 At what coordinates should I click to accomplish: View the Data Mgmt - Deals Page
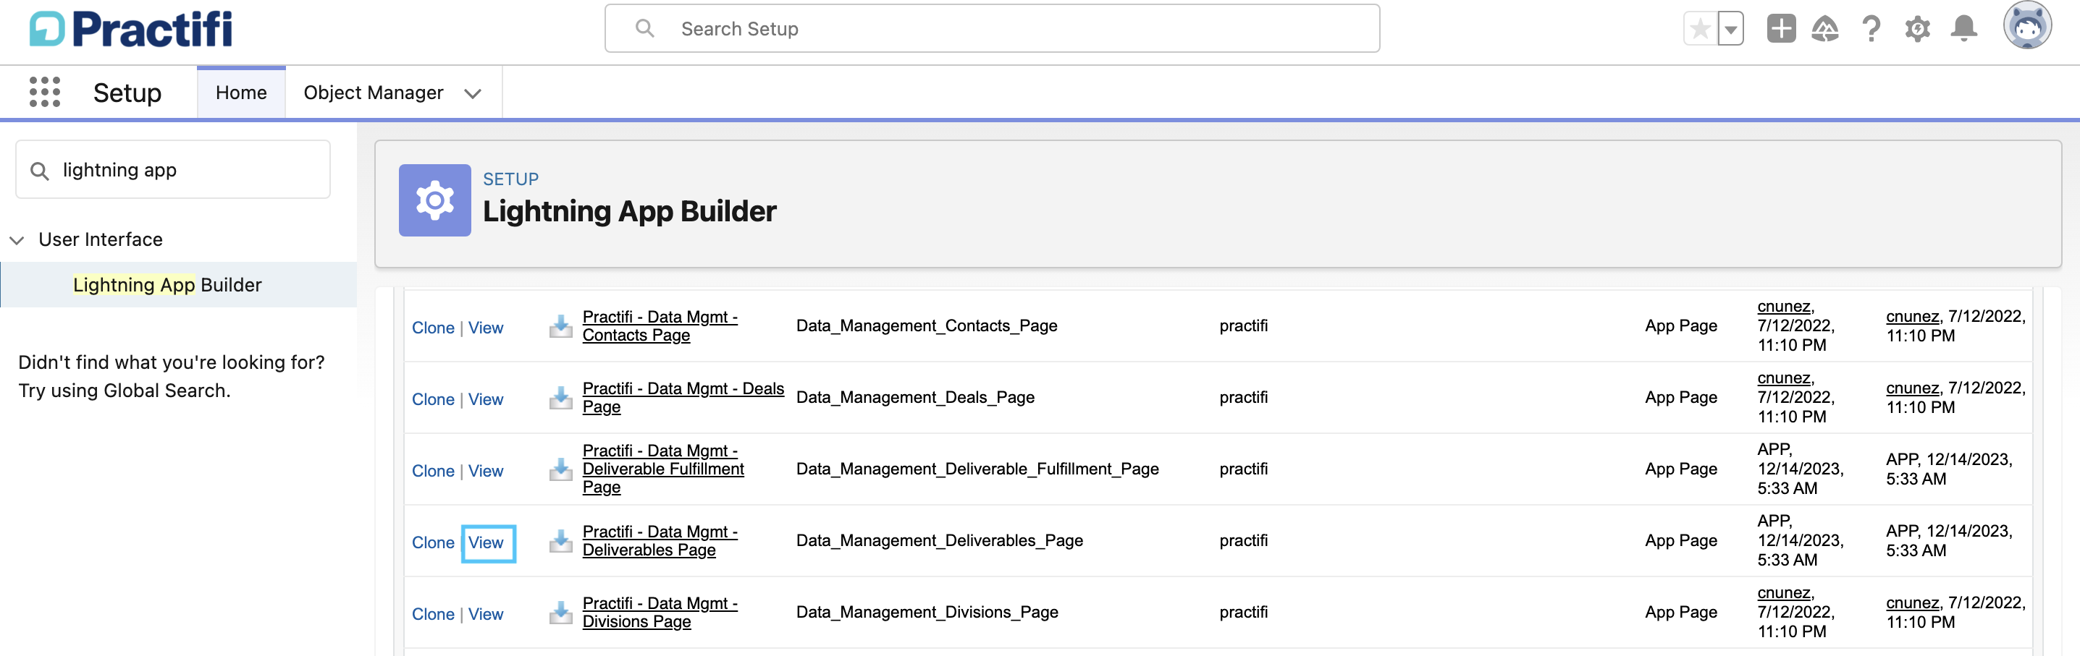[485, 399]
